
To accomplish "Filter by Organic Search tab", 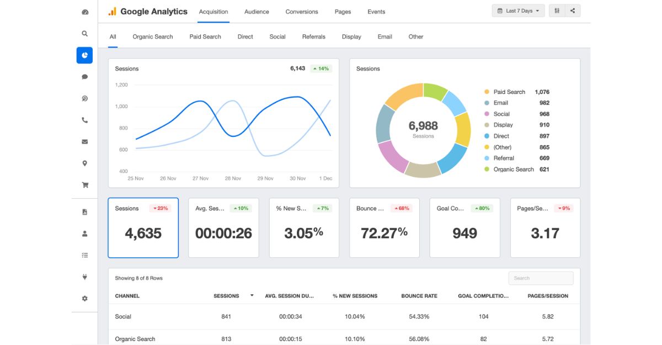I will click(x=153, y=36).
